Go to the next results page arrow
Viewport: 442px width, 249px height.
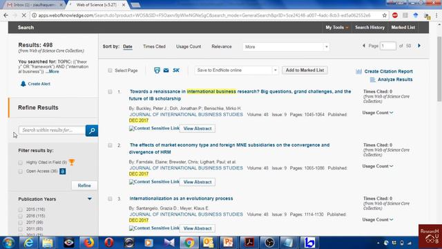[419, 46]
